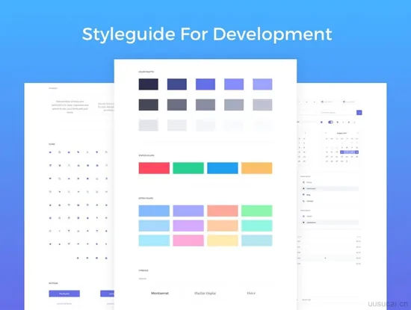Click the purple search button beside the input

359,112
